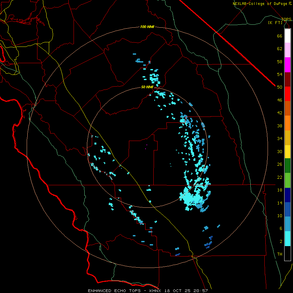Click the legend value 14

280,203
